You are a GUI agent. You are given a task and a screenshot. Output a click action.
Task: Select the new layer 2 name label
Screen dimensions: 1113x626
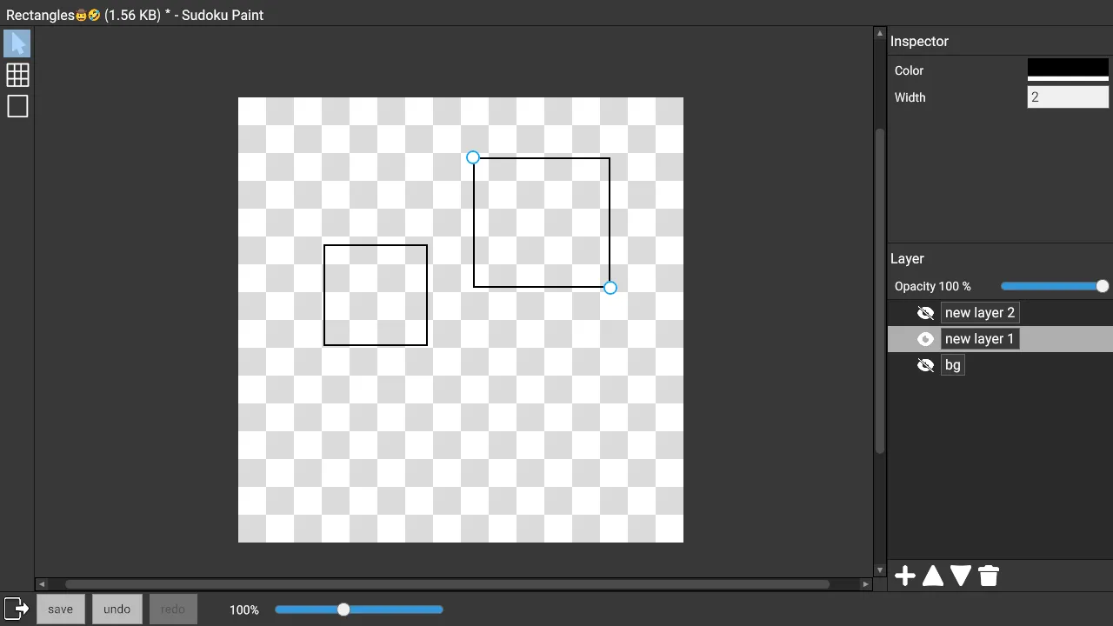point(979,313)
